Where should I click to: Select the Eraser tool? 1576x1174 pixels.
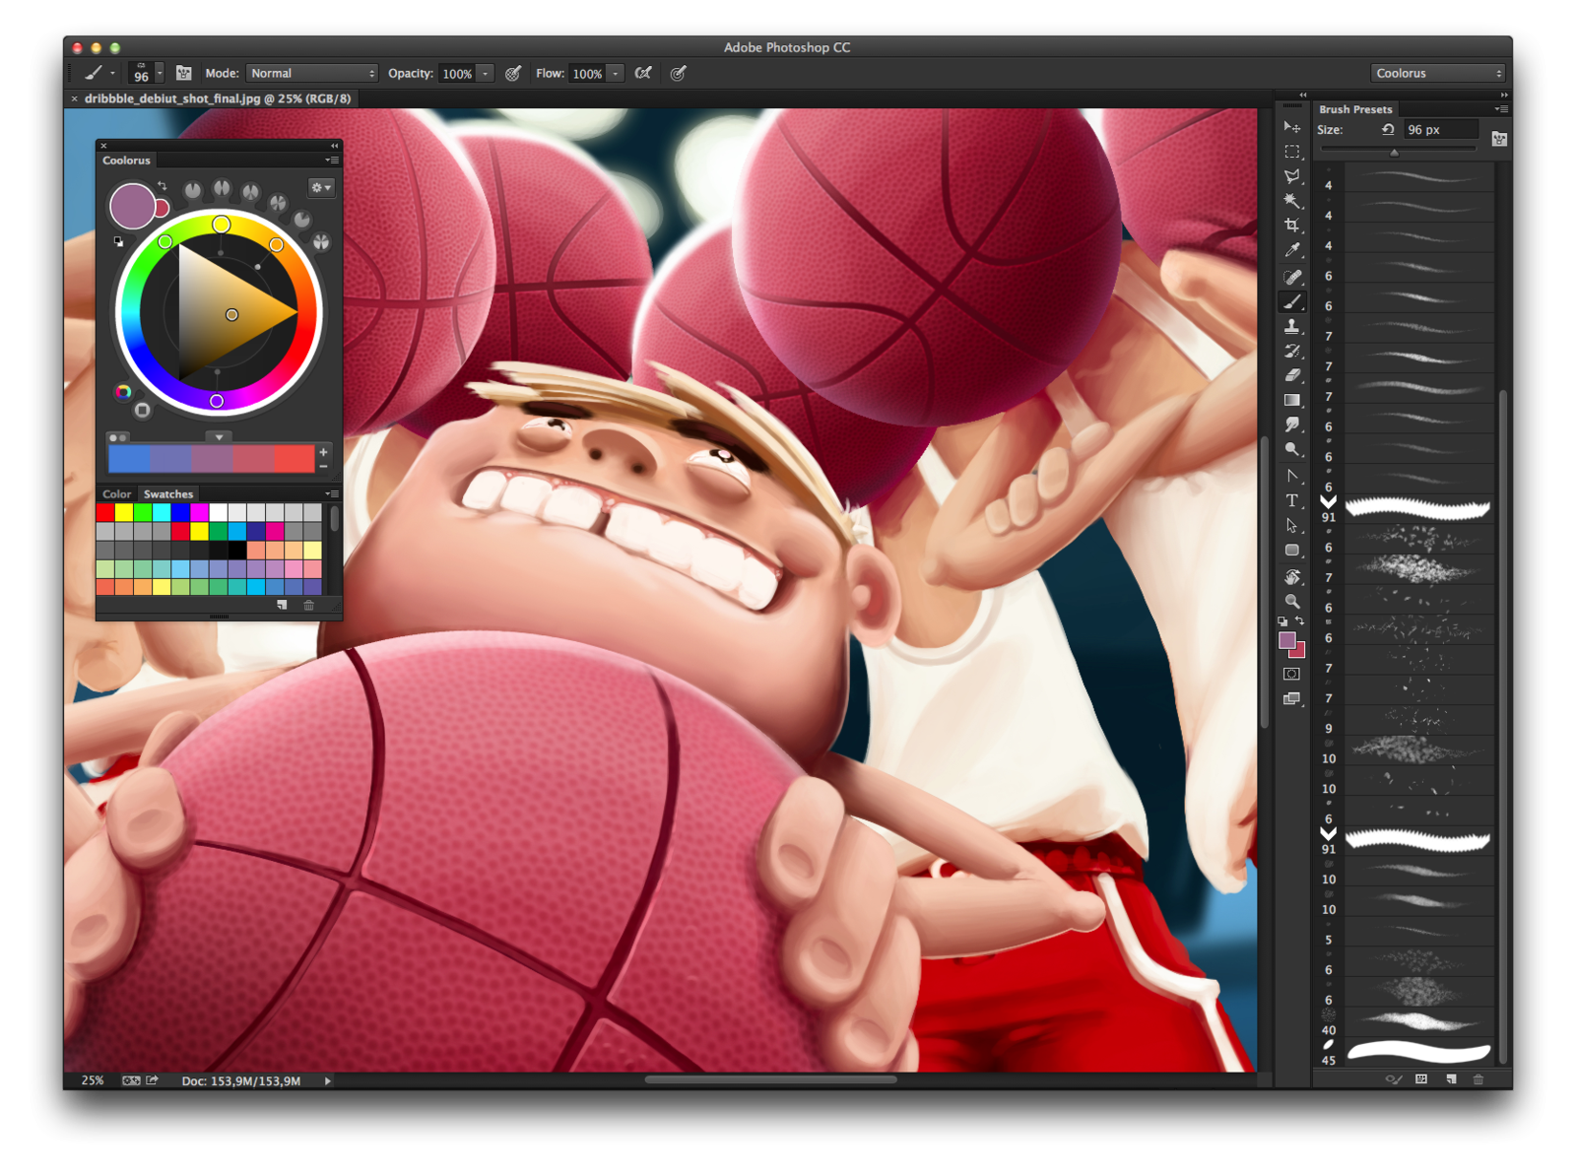pyautogui.click(x=1291, y=375)
